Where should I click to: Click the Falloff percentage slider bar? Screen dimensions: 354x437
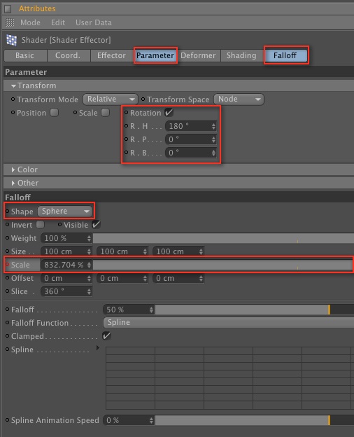tap(255, 310)
